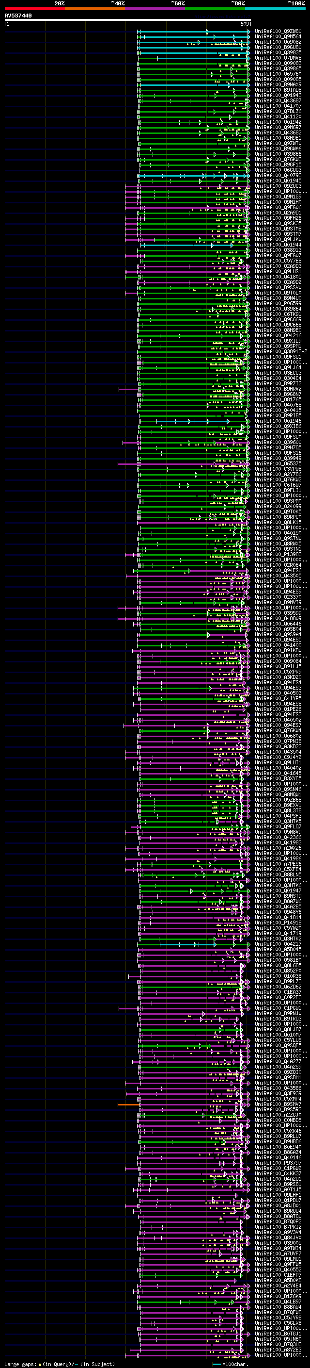Open hit UniRef100_Q84JV0
The width and height of the screenshot is (310, 1368).
click(278, 1238)
